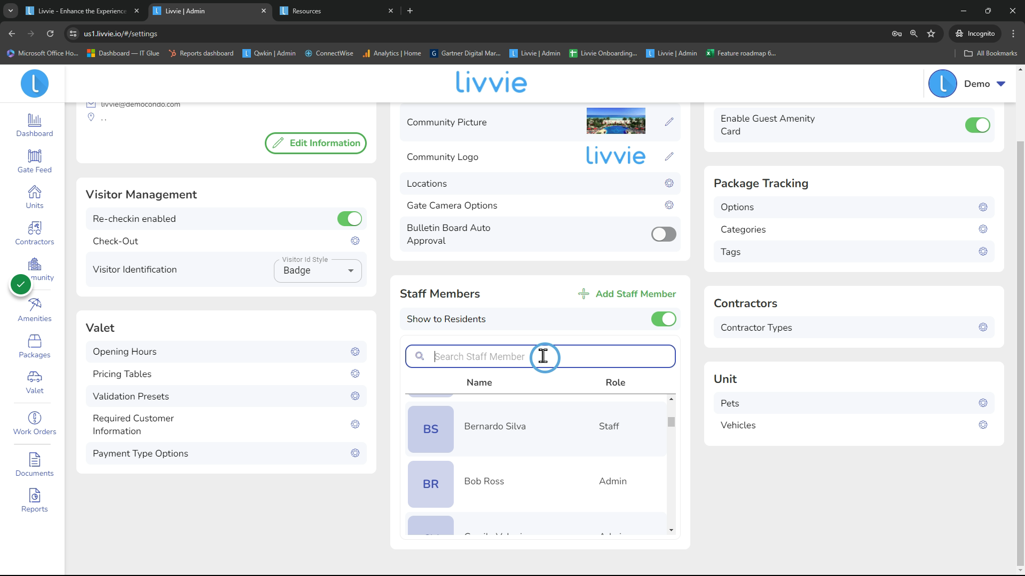Viewport: 1025px width, 576px height.
Task: Click the main page scrollbar
Action: tap(1021, 352)
